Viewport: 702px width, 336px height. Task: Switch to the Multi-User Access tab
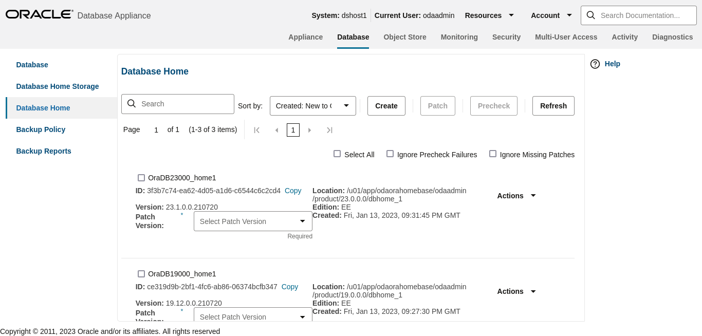(566, 37)
